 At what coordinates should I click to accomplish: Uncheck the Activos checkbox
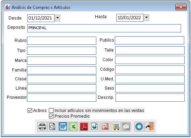pos(30,110)
